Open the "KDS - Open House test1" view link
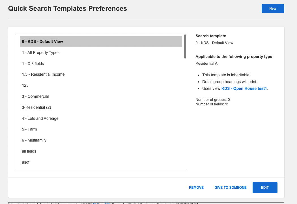This screenshot has width=297, height=204. 244,88
